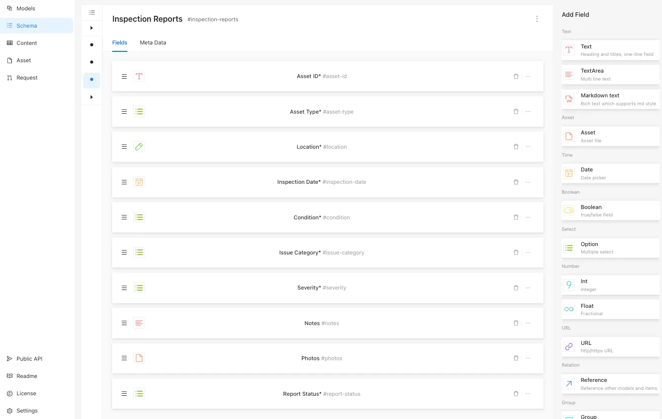The width and height of the screenshot is (662, 419).
Task: Switch to the Meta Data tab
Action: (153, 42)
